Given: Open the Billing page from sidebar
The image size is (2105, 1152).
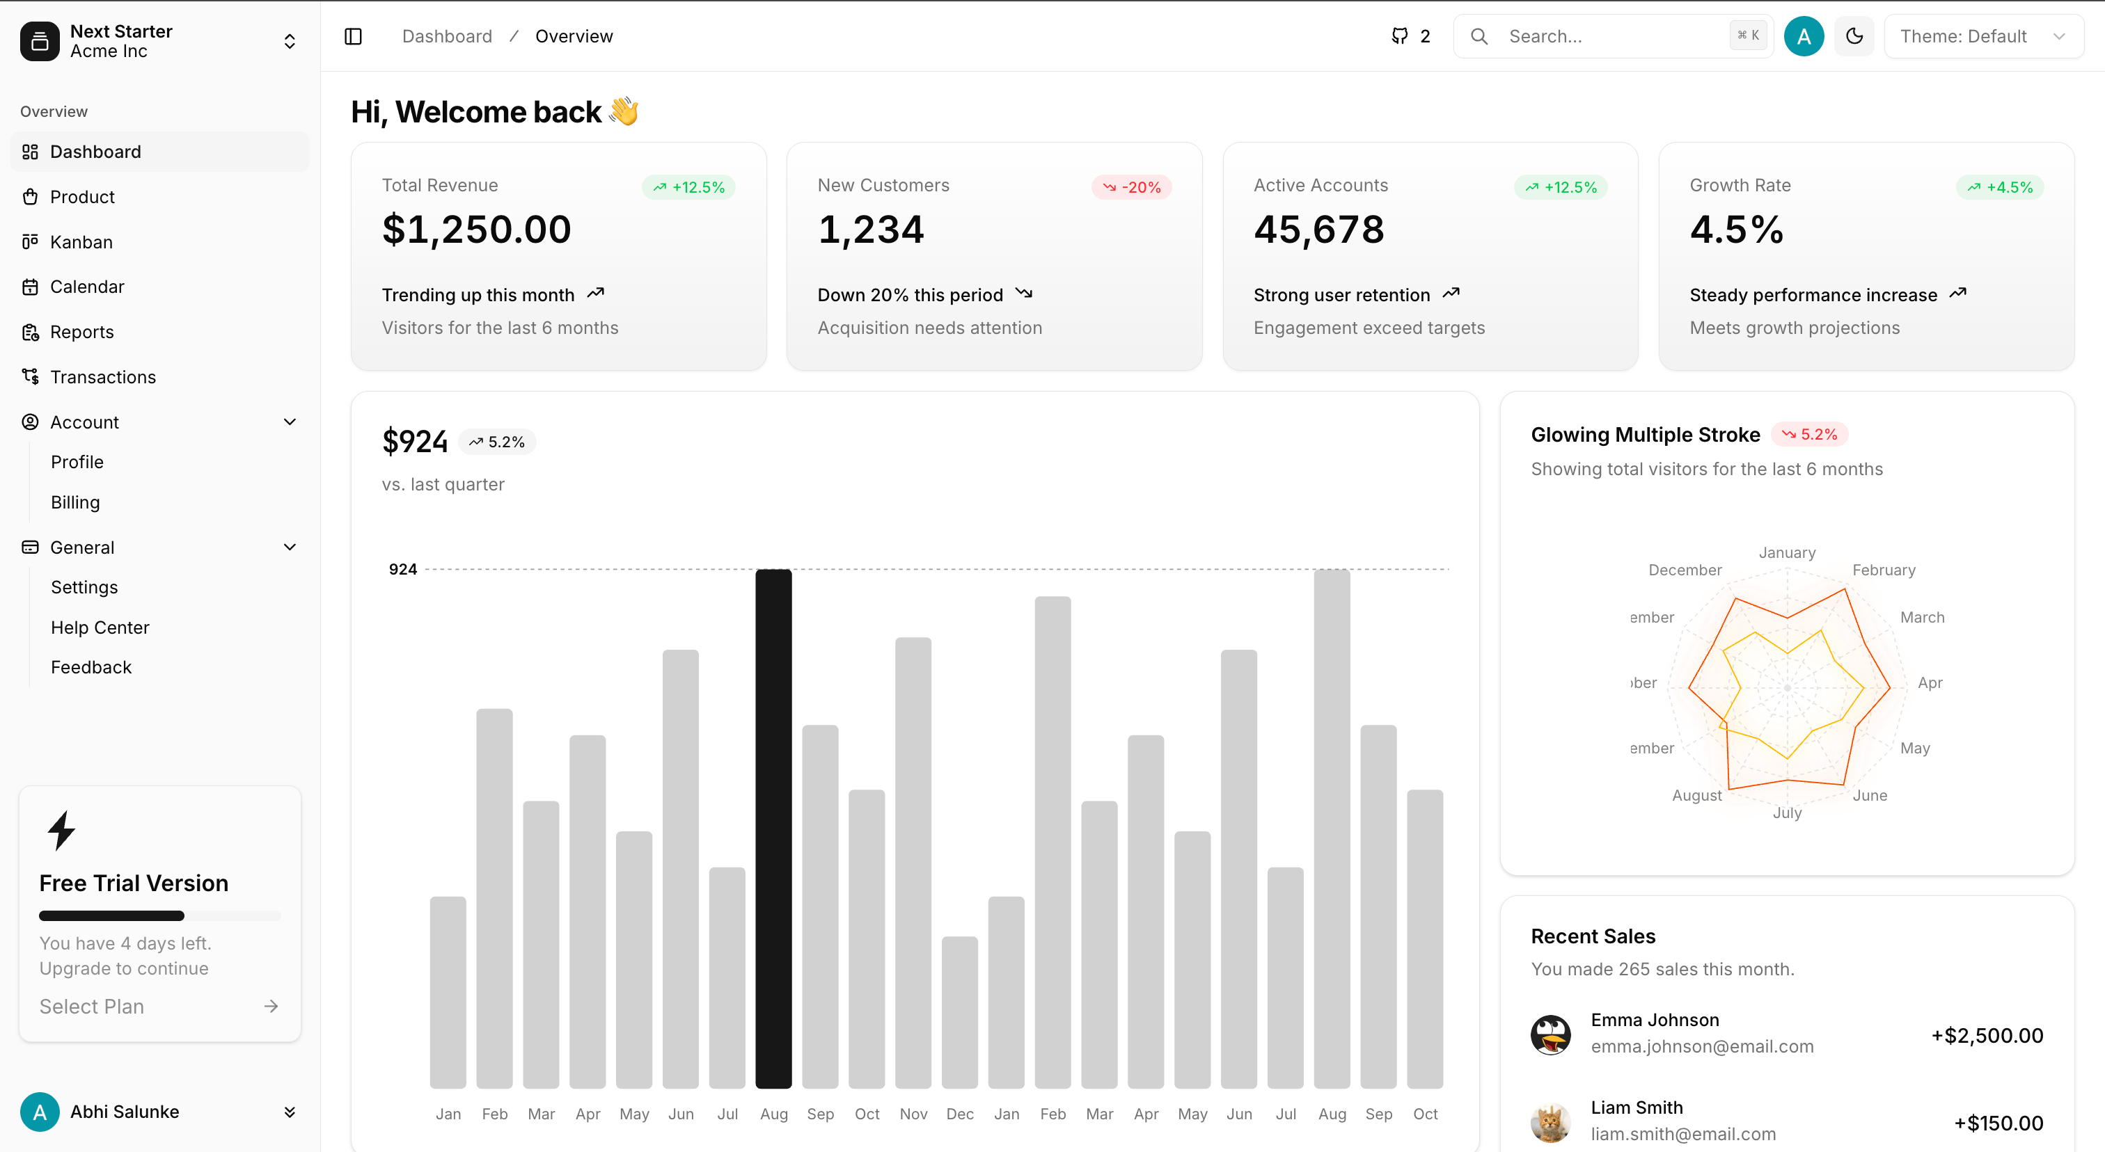Looking at the screenshot, I should click(74, 502).
